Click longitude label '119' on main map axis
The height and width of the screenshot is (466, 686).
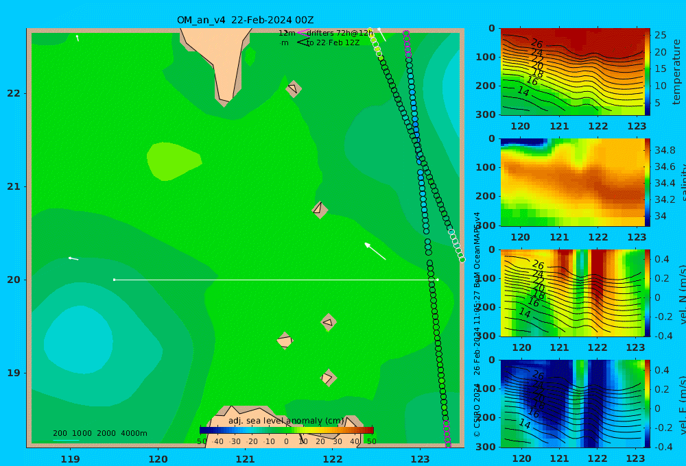(71, 459)
